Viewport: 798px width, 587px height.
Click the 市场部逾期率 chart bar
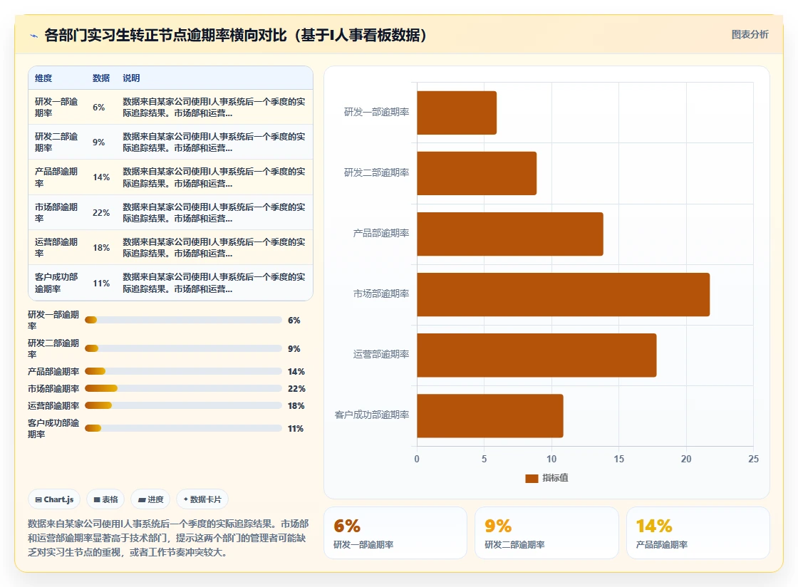(x=563, y=294)
